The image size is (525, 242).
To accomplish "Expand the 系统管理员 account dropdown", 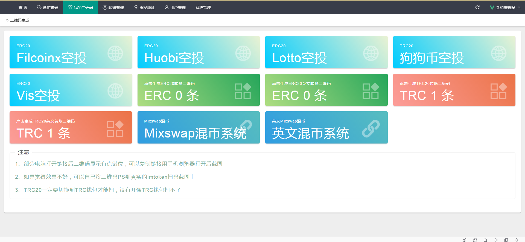I will tap(505, 8).
